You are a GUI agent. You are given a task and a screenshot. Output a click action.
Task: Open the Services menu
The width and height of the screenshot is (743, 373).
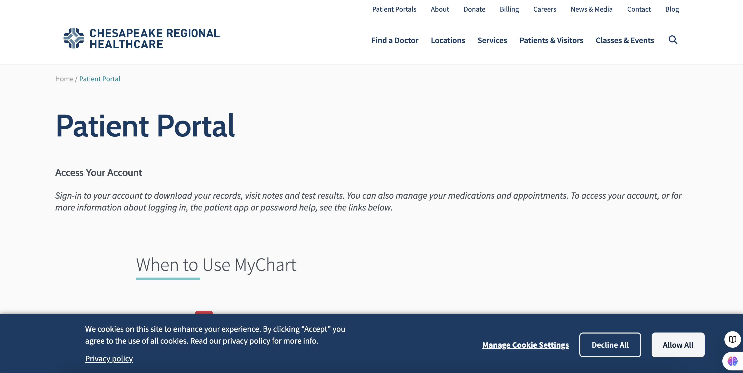tap(492, 40)
